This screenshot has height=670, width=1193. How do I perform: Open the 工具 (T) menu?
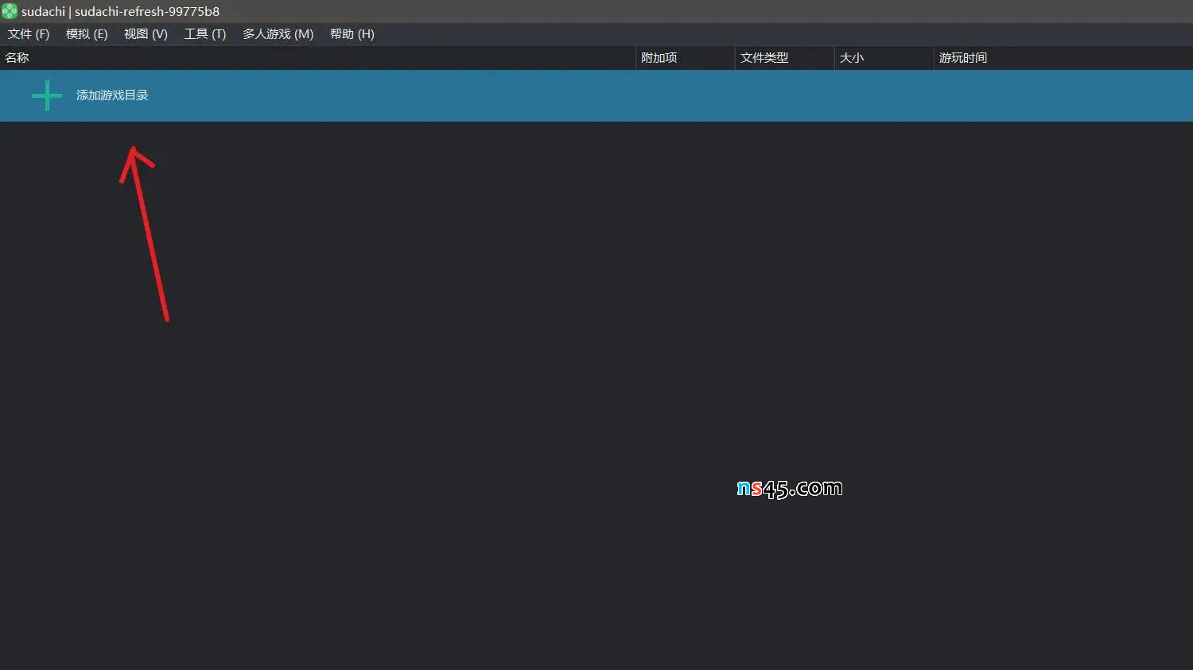pyautogui.click(x=204, y=34)
